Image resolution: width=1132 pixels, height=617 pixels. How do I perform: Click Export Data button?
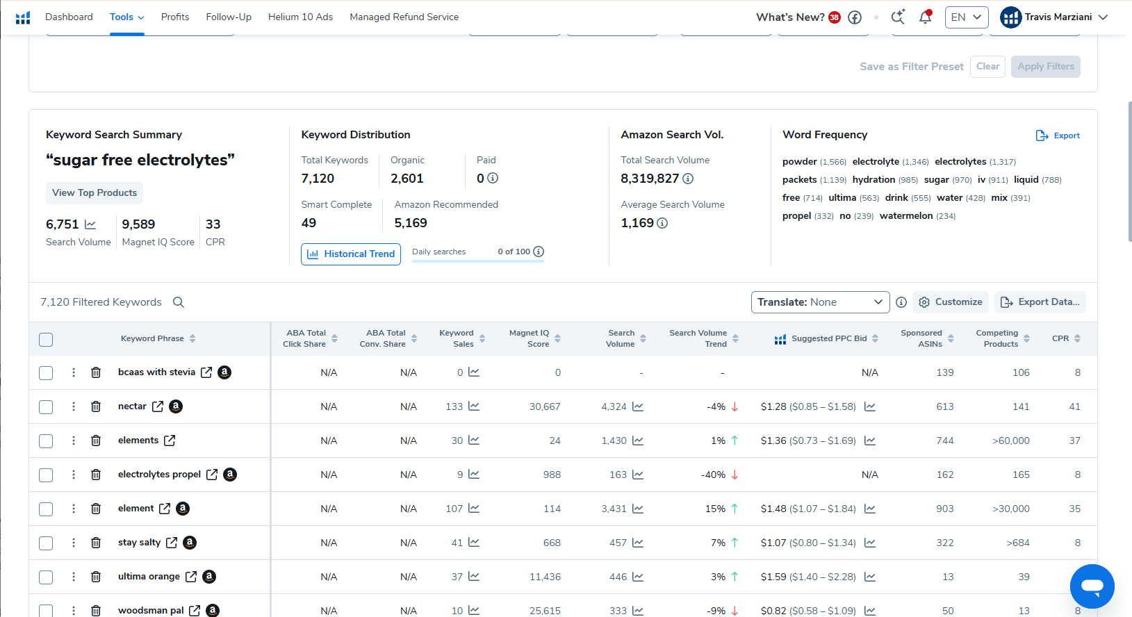[x=1040, y=302]
